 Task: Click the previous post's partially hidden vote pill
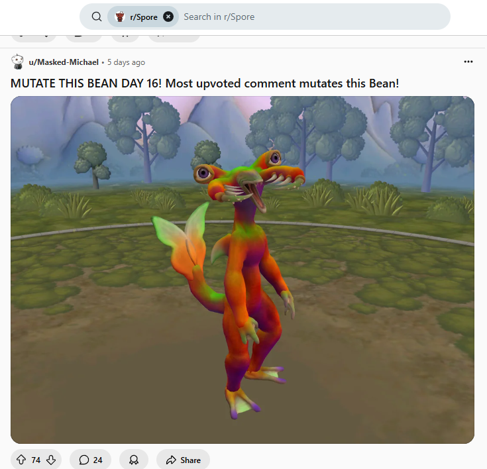tap(34, 38)
